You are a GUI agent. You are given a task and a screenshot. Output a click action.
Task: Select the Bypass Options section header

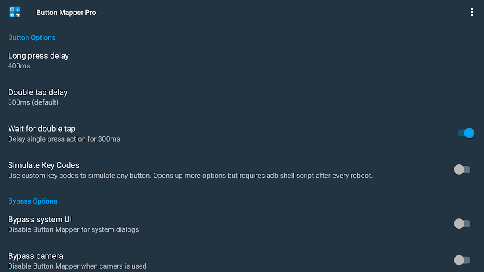click(x=33, y=201)
